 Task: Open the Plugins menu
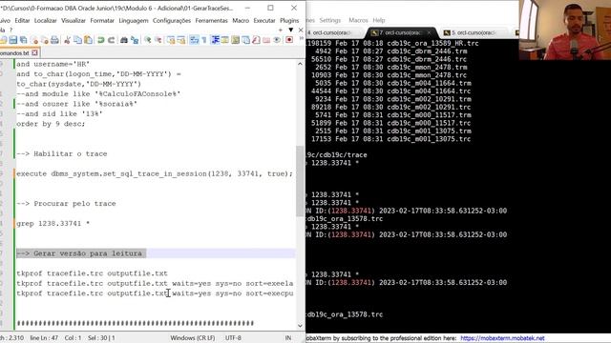pyautogui.click(x=289, y=21)
